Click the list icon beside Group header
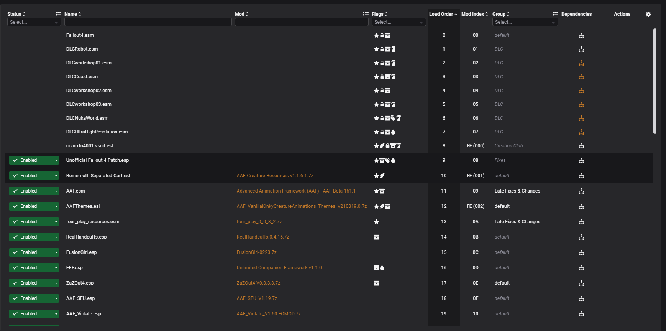The width and height of the screenshot is (666, 331). [555, 14]
